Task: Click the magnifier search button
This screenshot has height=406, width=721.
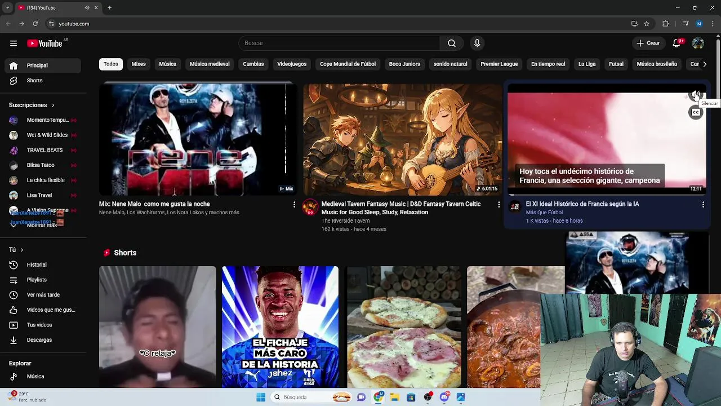Action: [x=452, y=43]
